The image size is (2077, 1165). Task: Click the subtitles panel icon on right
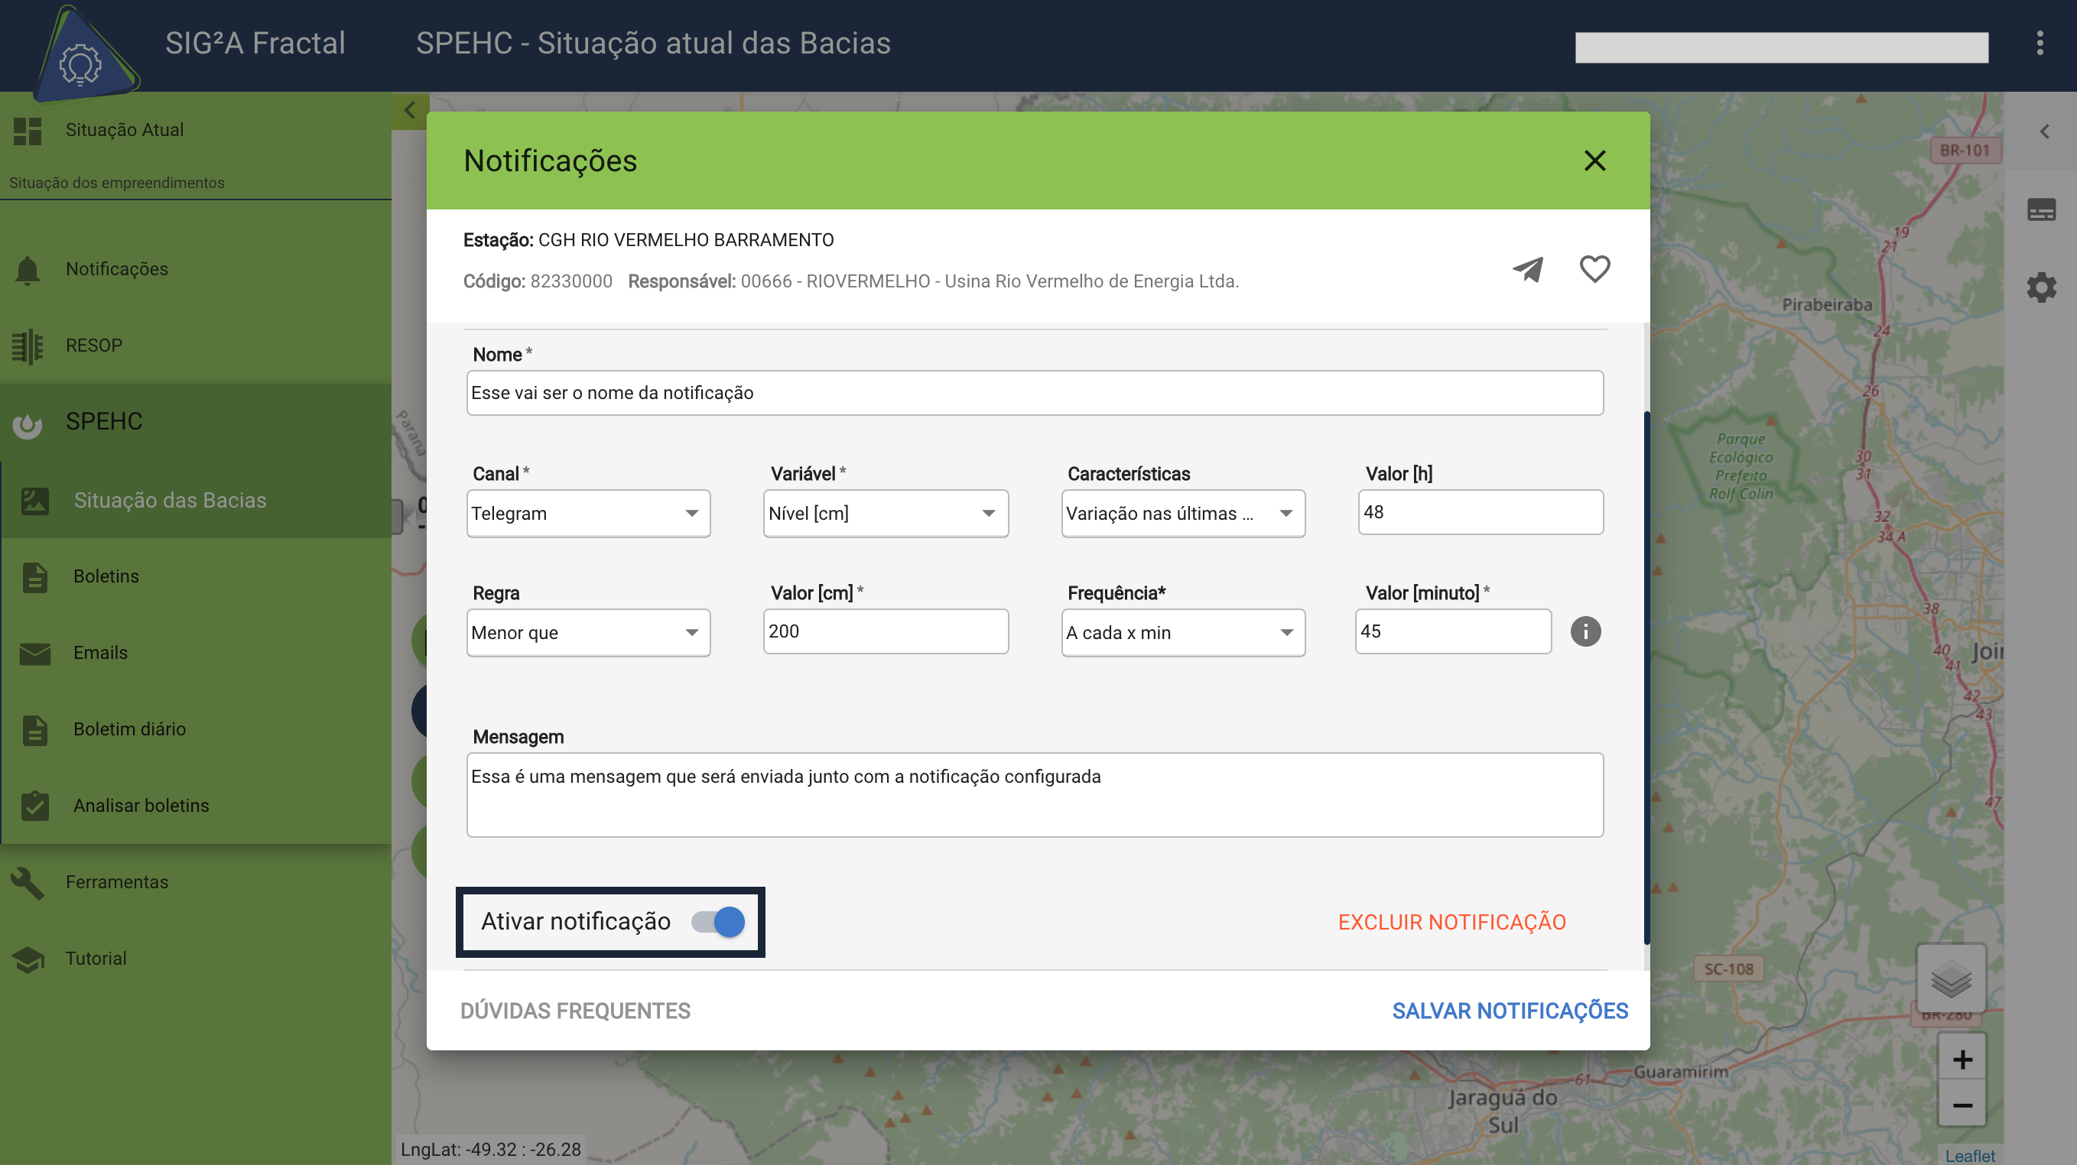pyautogui.click(x=2042, y=210)
